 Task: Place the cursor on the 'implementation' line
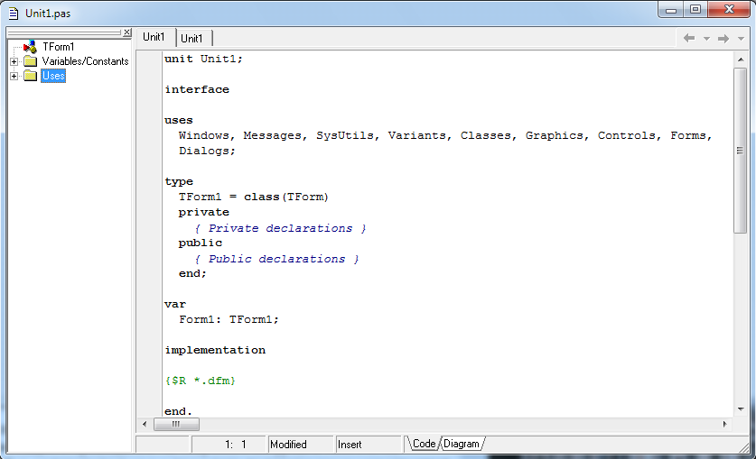pyautogui.click(x=215, y=350)
